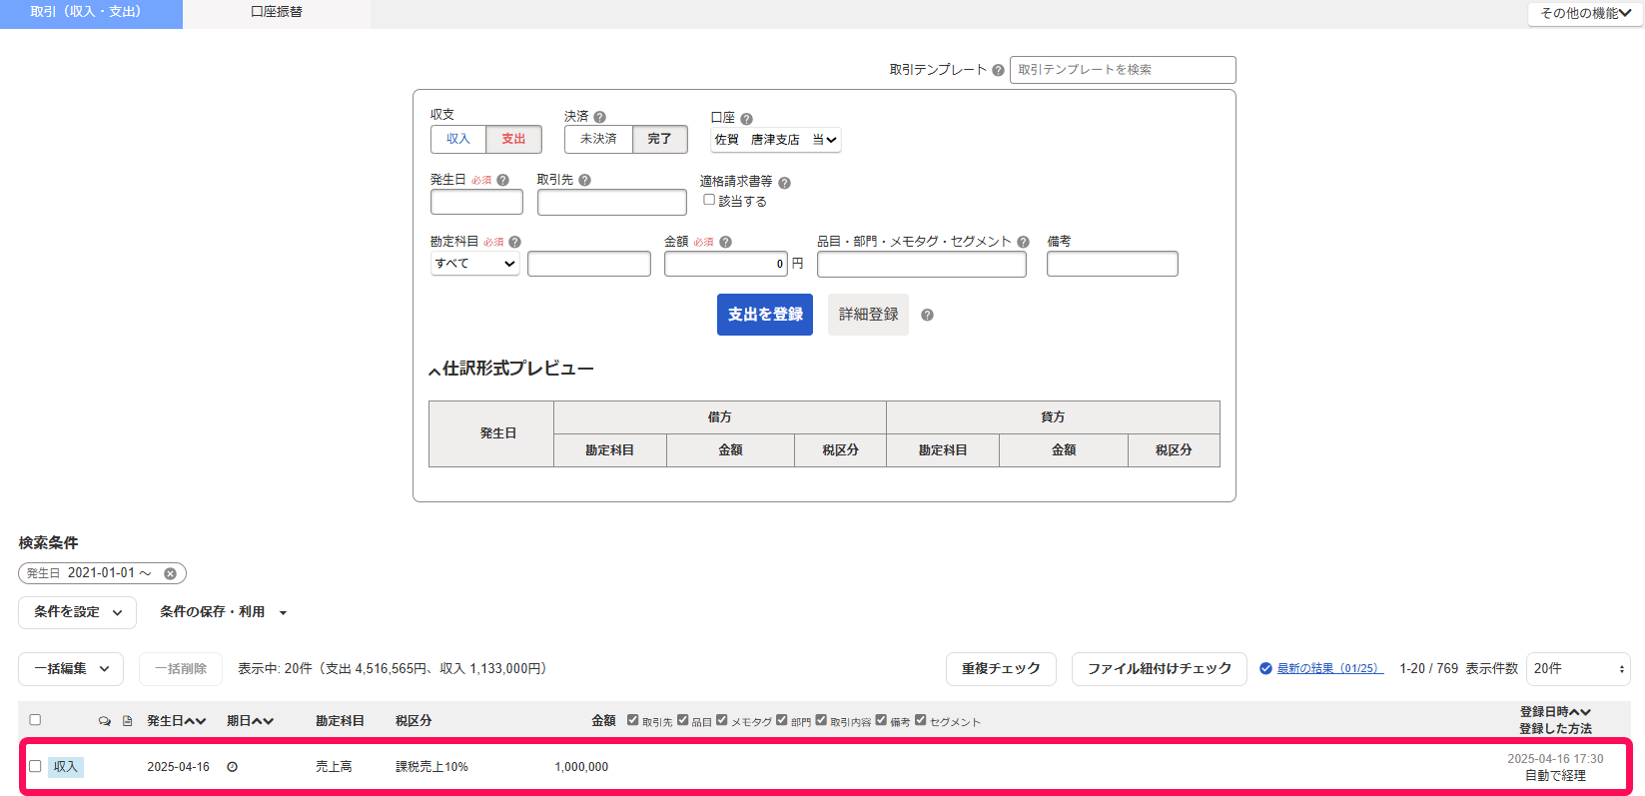The width and height of the screenshot is (1645, 796).
Task: Set 決済 to 完了
Action: coord(659,139)
